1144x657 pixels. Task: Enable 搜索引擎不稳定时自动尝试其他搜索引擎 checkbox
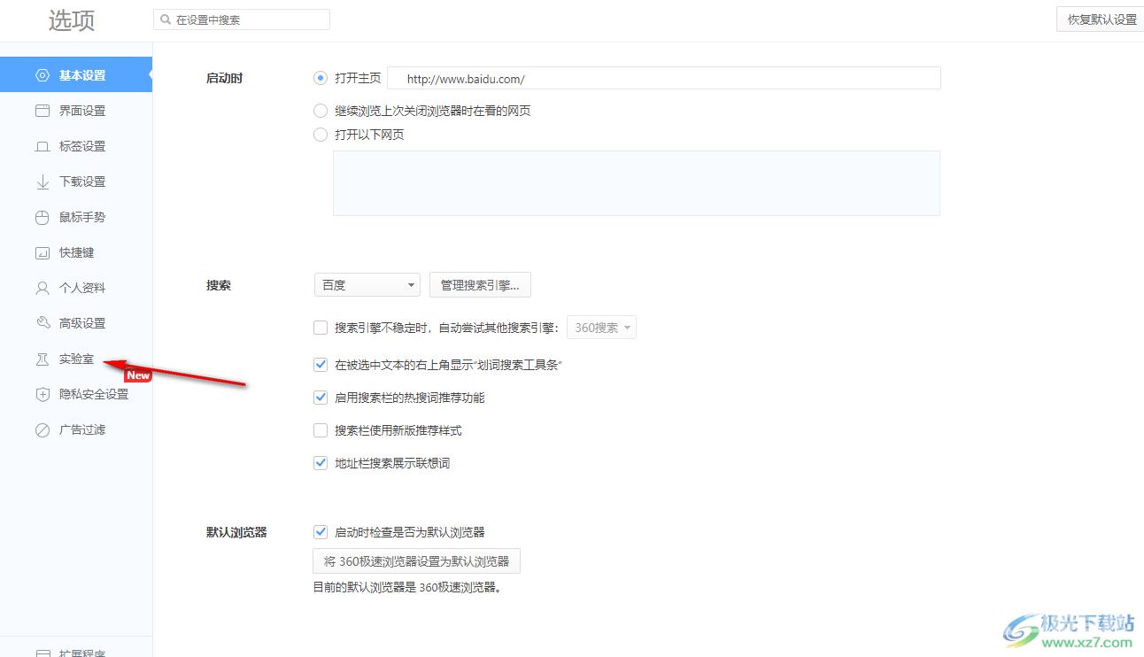pyautogui.click(x=321, y=328)
